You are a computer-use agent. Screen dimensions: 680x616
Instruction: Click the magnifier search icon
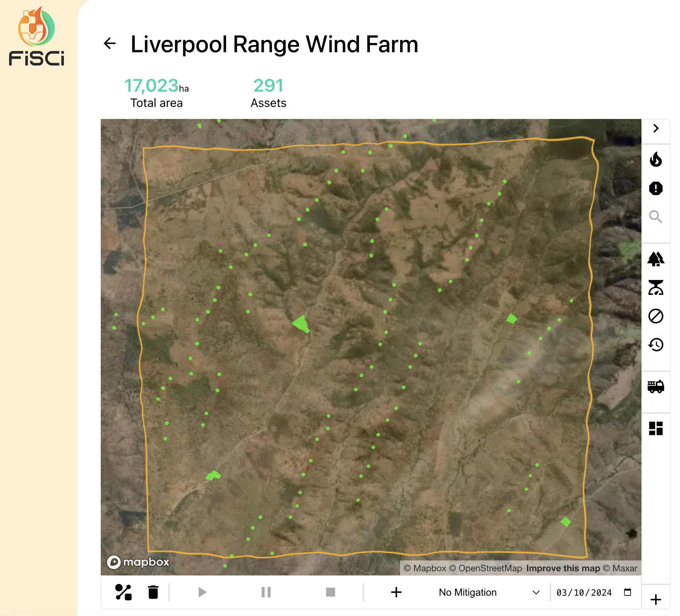click(656, 216)
